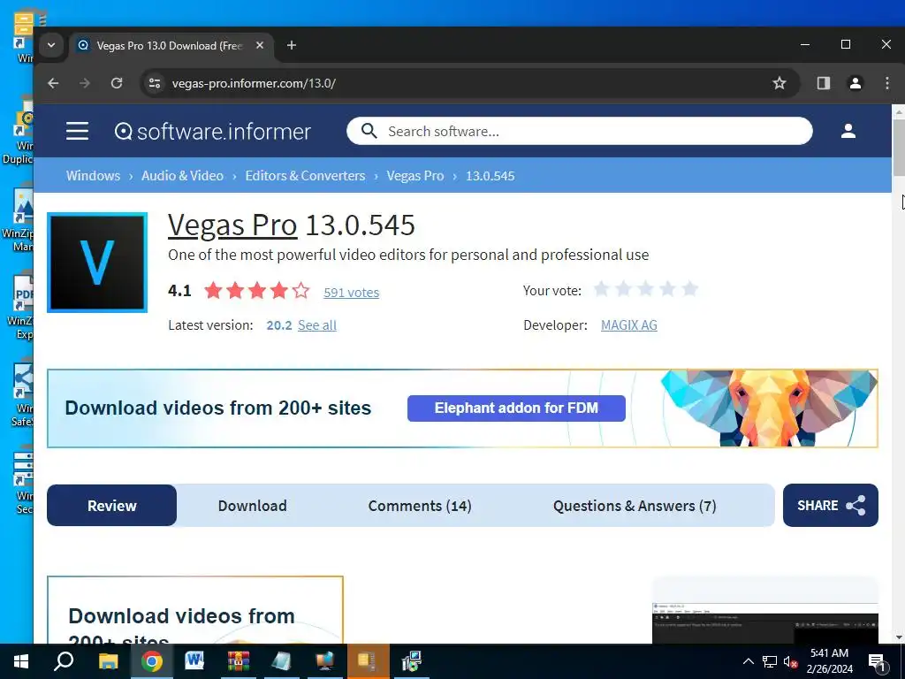Open Windows taskbar search
Image resolution: width=905 pixels, height=679 pixels.
64,661
